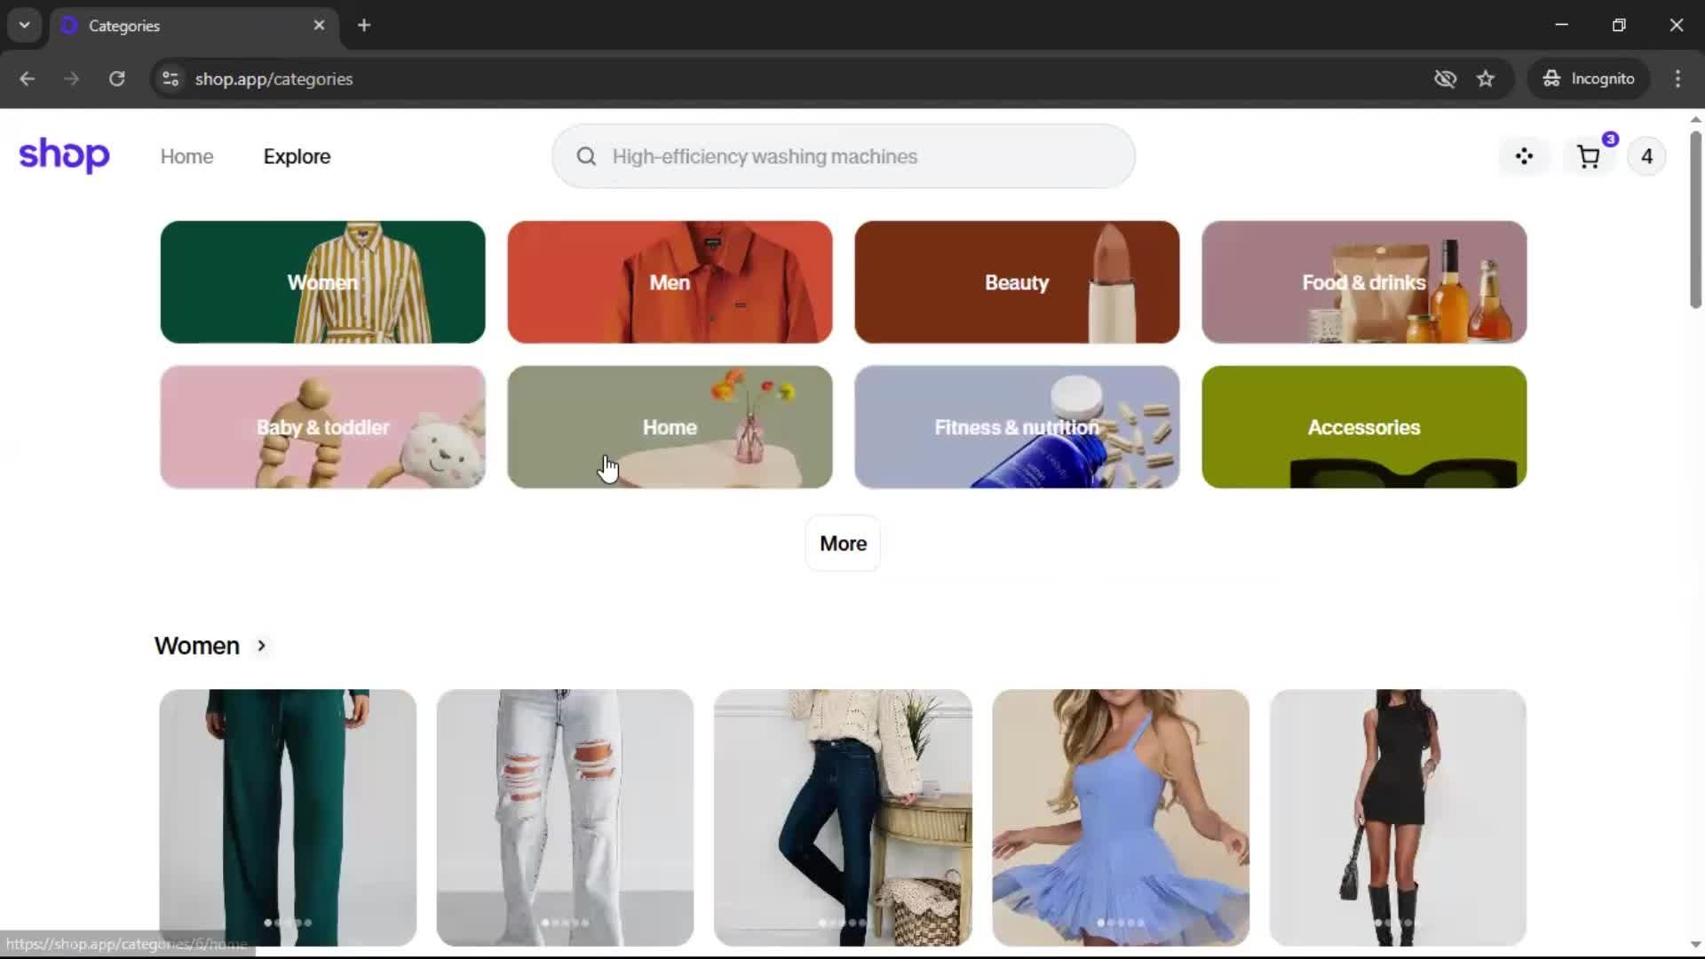Open the browser three-dot menu

coord(1679,78)
